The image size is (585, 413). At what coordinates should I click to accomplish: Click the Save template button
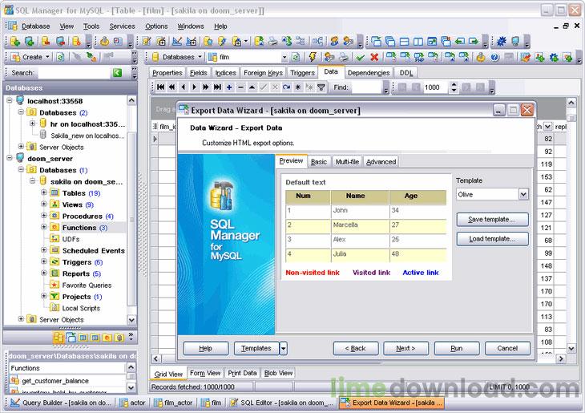tap(492, 219)
